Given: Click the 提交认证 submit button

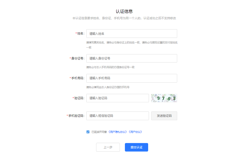Looking at the screenshot, I should click(137, 147).
